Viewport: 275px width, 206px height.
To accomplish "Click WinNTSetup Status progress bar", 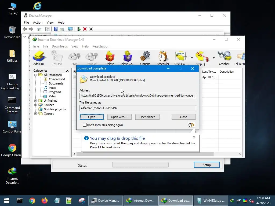I will [x=140, y=165].
